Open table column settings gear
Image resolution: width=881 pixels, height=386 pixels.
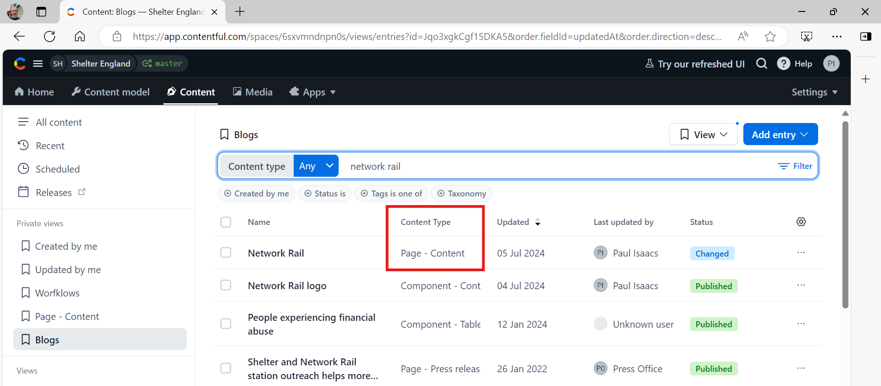[x=801, y=222]
